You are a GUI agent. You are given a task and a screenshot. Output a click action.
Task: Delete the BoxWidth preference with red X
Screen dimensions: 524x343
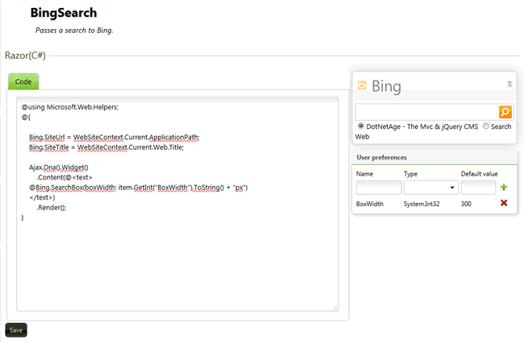point(504,203)
